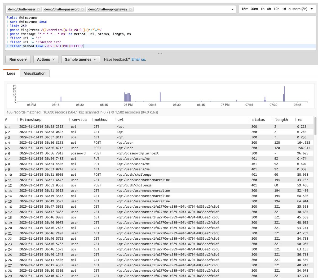This screenshot has height=278, width=318.
Task: Click the length column header
Action: (x=281, y=120)
